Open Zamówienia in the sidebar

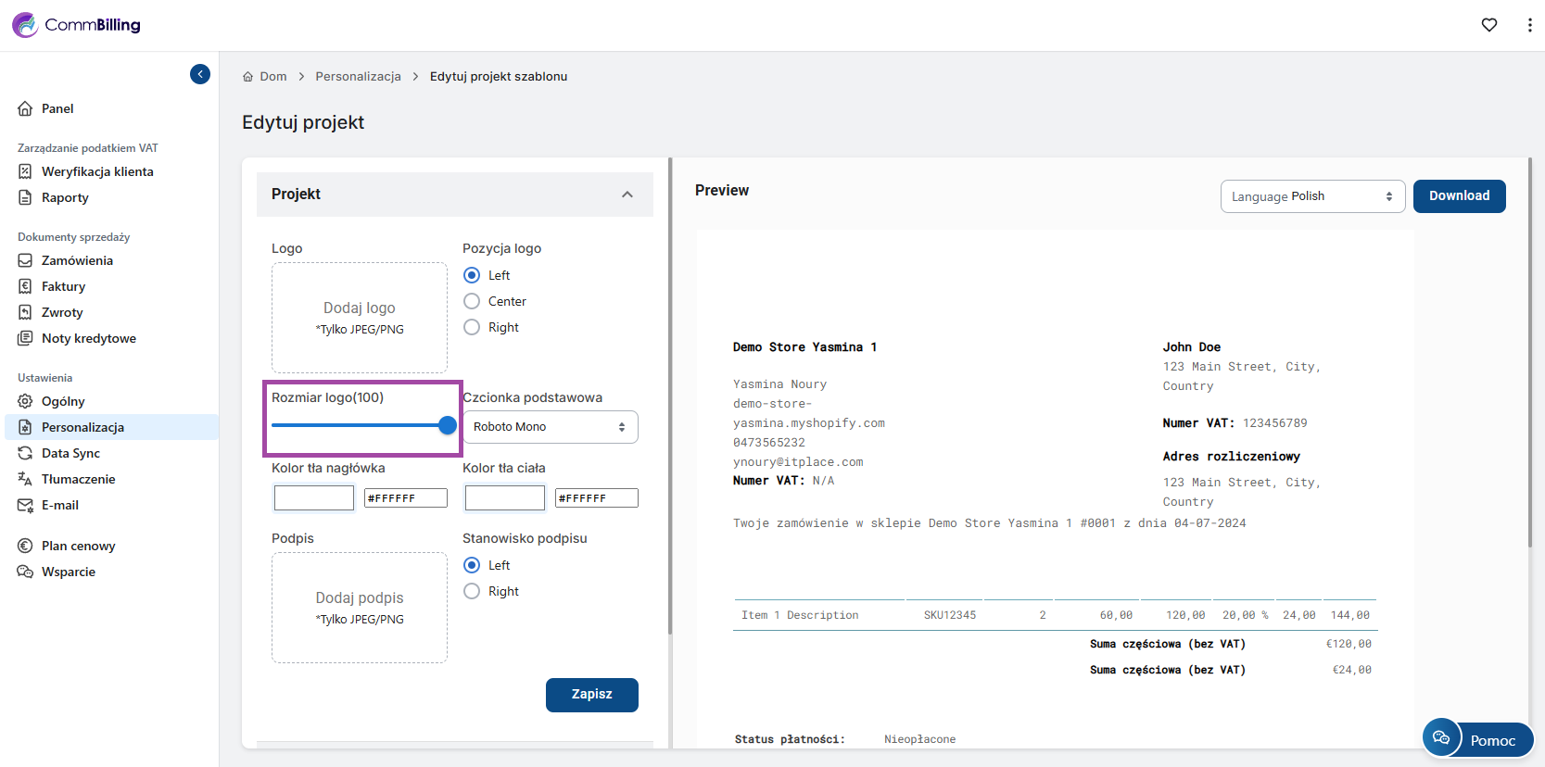point(77,260)
